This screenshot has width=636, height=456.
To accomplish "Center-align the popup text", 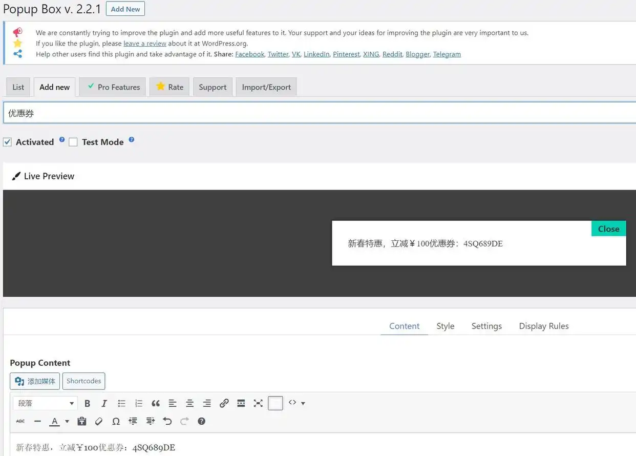I will pyautogui.click(x=189, y=404).
